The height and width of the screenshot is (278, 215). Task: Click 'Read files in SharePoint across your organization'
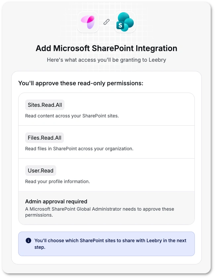click(79, 149)
